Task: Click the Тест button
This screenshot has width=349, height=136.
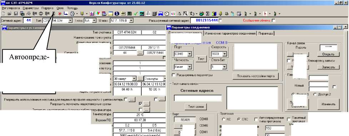Action: click(x=201, y=59)
